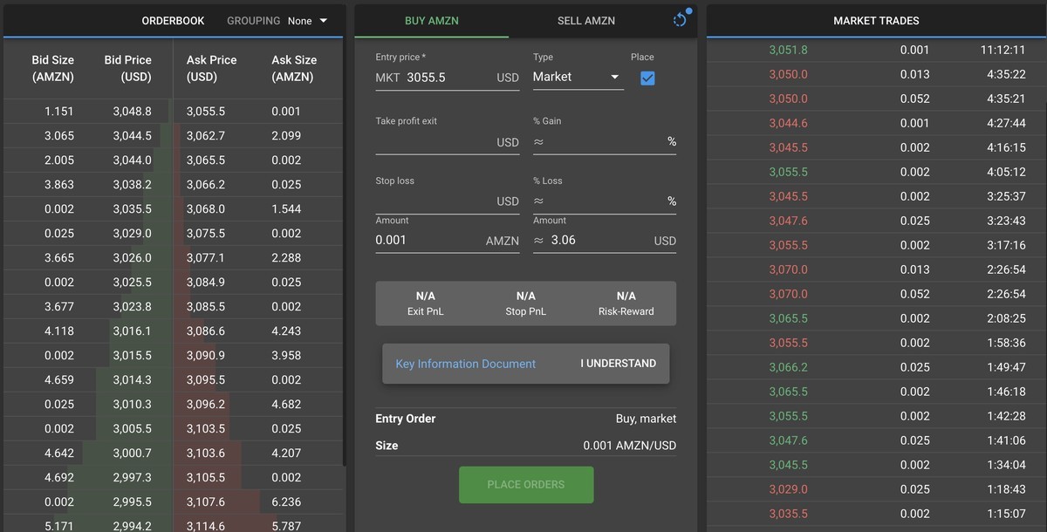Select ask price 3,077.1
Viewport: 1047px width, 532px height.
(205, 258)
